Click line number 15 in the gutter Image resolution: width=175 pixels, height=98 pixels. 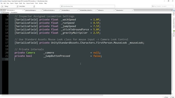(7, 36)
